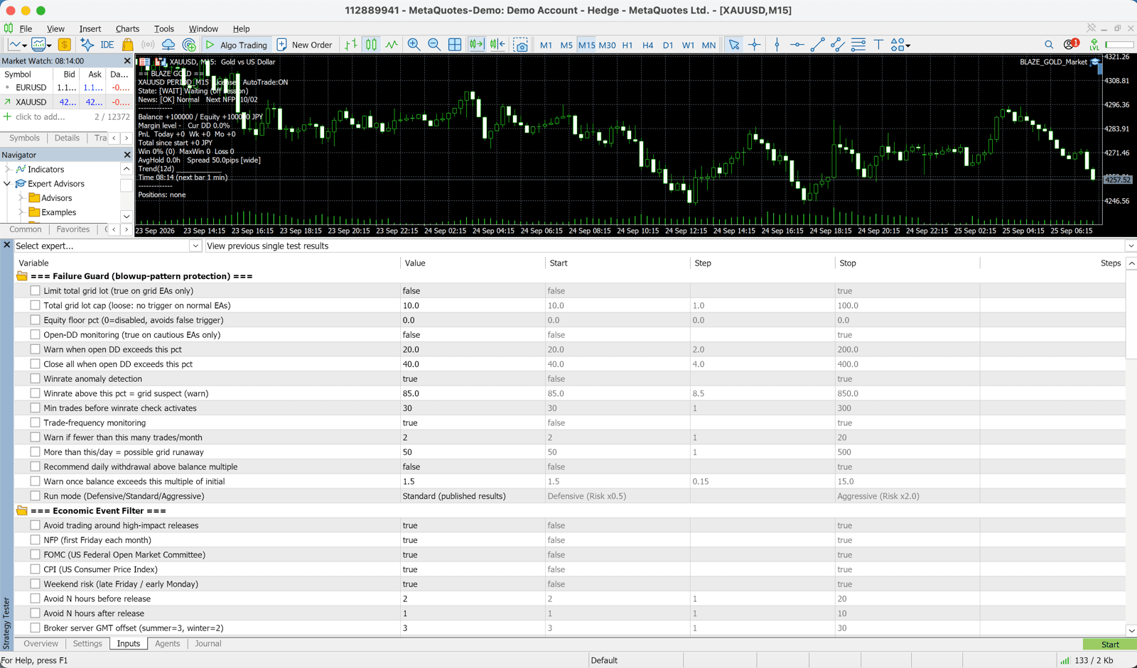Open account profile with notification badge
The image size is (1137, 668).
pyautogui.click(x=1070, y=44)
